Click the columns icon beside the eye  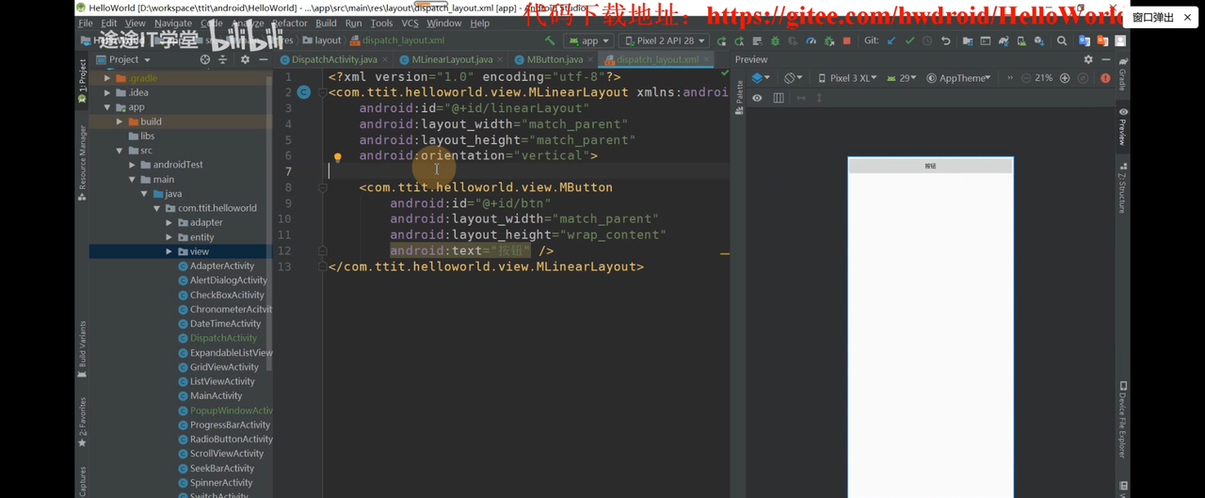pyautogui.click(x=779, y=98)
